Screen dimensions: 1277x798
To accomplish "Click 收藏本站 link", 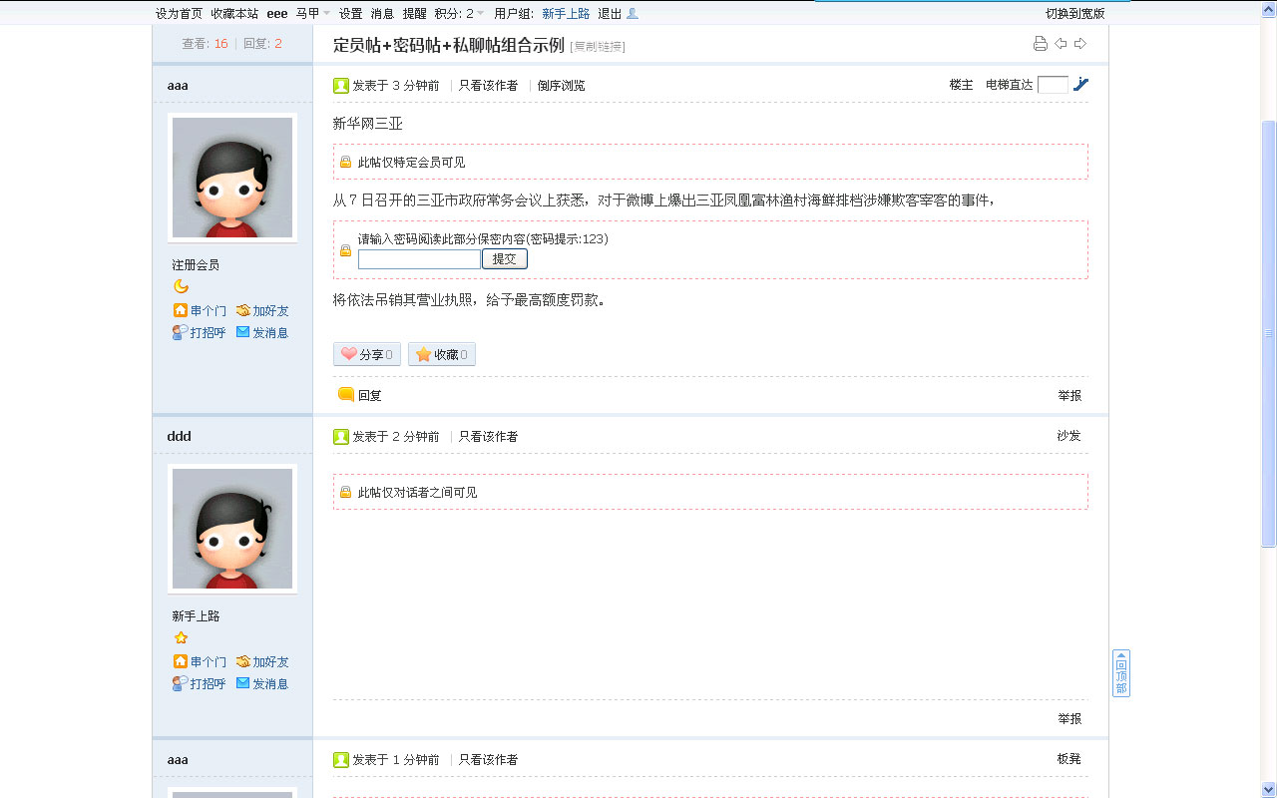I will 235,13.
